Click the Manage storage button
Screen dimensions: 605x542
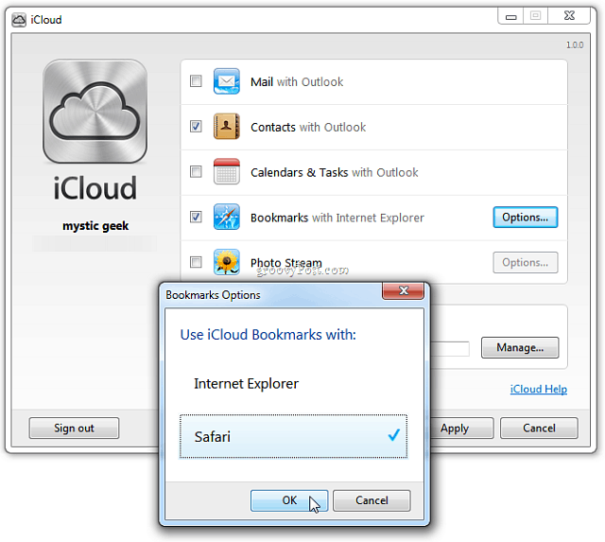tap(520, 347)
